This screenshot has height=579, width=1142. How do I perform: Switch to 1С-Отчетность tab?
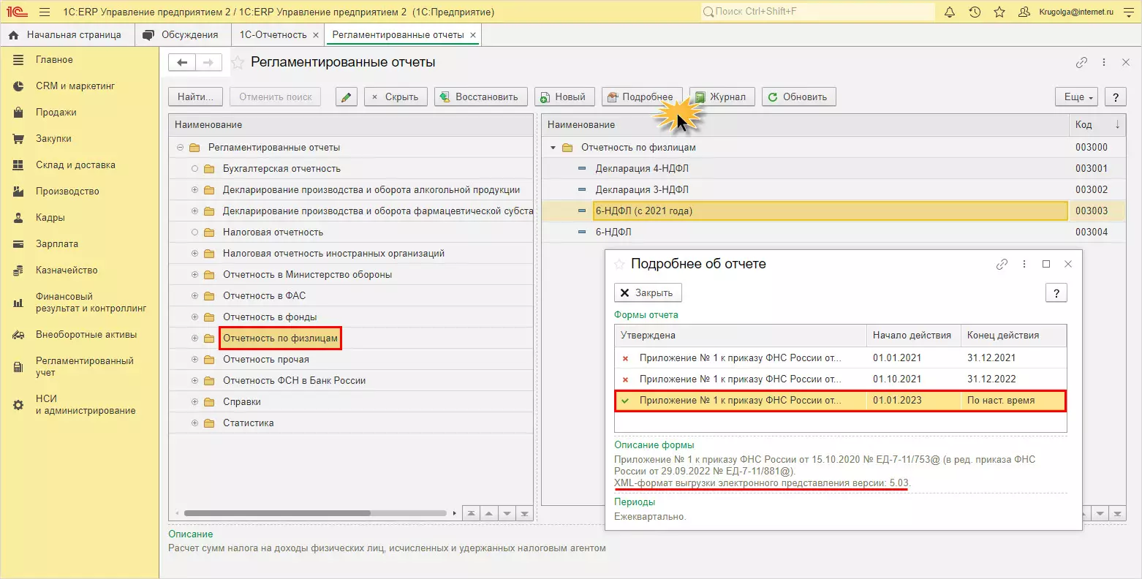(x=273, y=34)
